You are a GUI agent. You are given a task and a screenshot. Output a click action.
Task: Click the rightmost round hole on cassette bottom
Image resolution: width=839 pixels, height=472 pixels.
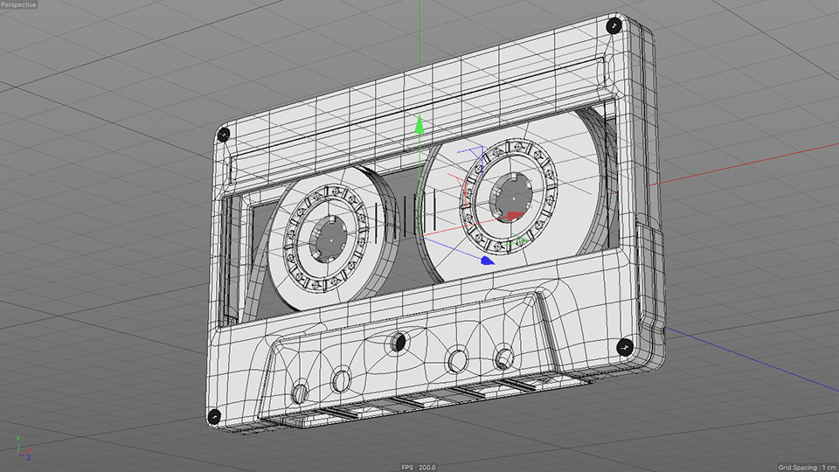(503, 357)
